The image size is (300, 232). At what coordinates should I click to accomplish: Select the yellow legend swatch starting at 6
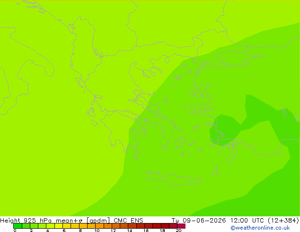tap(67, 226)
